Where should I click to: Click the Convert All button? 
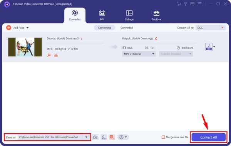coord(208,137)
